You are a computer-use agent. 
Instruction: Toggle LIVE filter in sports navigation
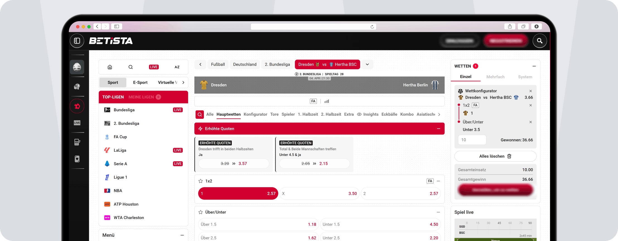point(154,67)
